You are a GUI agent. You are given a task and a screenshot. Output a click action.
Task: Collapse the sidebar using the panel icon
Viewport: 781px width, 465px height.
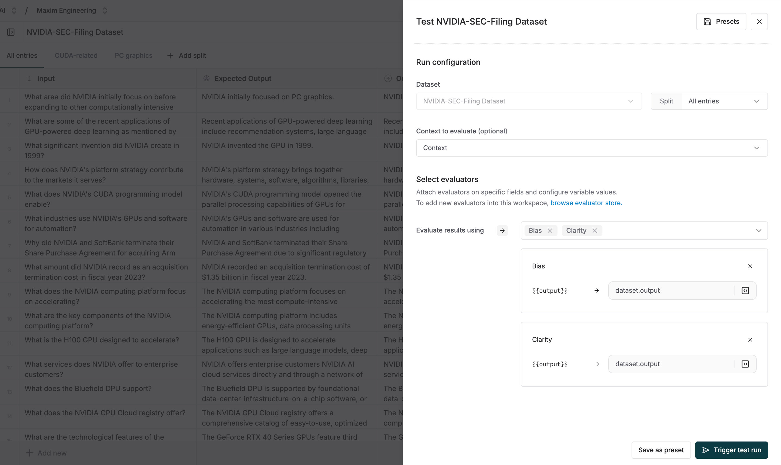[x=11, y=32]
